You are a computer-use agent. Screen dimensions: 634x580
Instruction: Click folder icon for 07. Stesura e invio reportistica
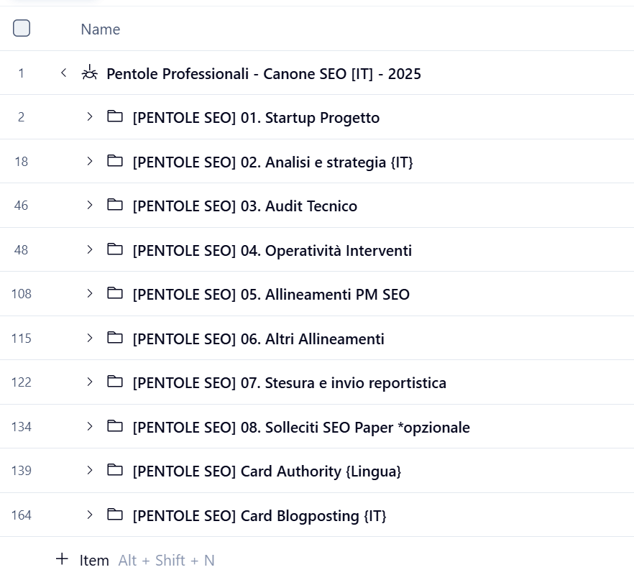(x=115, y=382)
